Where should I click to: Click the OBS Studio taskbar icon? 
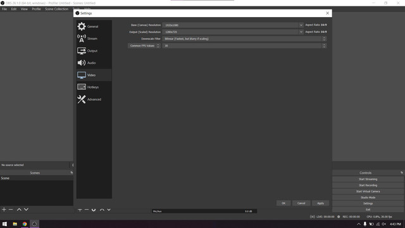pyautogui.click(x=34, y=224)
